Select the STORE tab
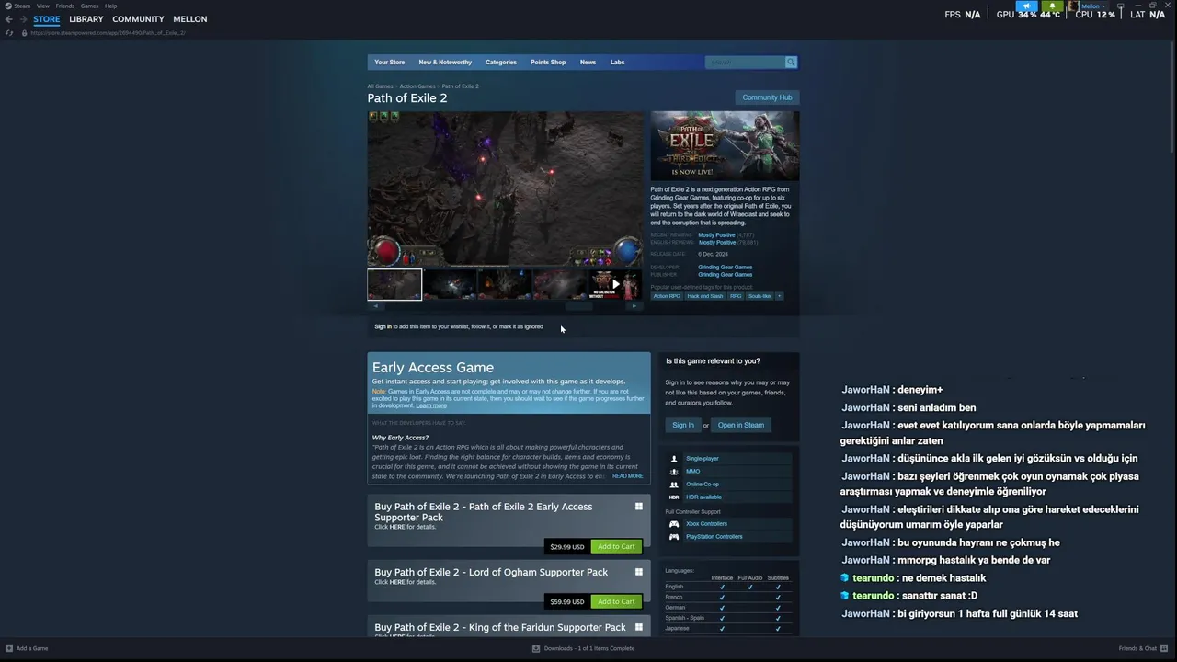The height and width of the screenshot is (662, 1177). [47, 19]
